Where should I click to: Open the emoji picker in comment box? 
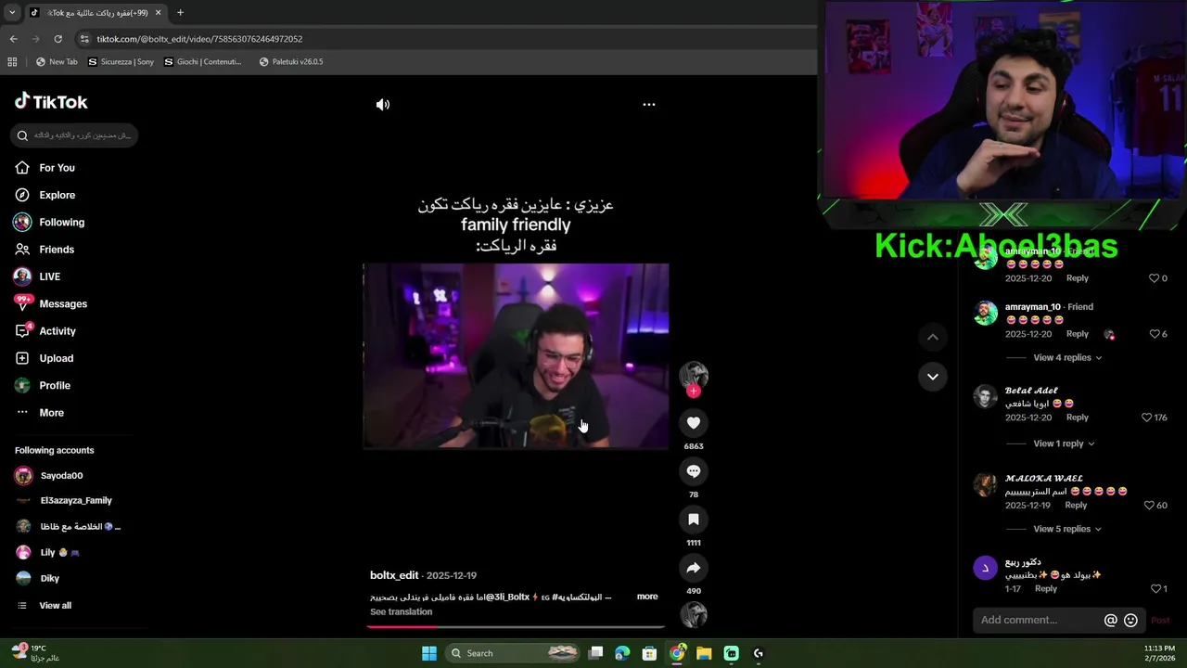click(1130, 620)
